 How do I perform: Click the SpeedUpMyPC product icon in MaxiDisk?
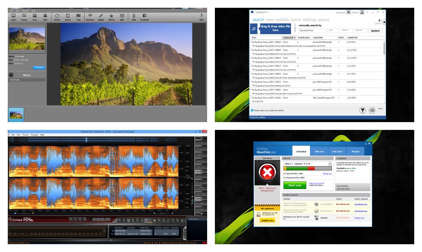[316, 204]
